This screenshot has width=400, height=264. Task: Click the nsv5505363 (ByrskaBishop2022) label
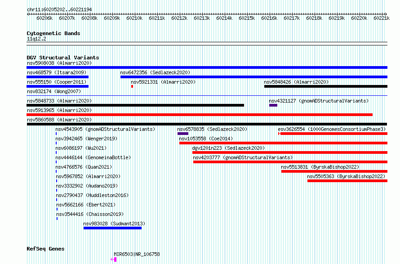pos(346,176)
